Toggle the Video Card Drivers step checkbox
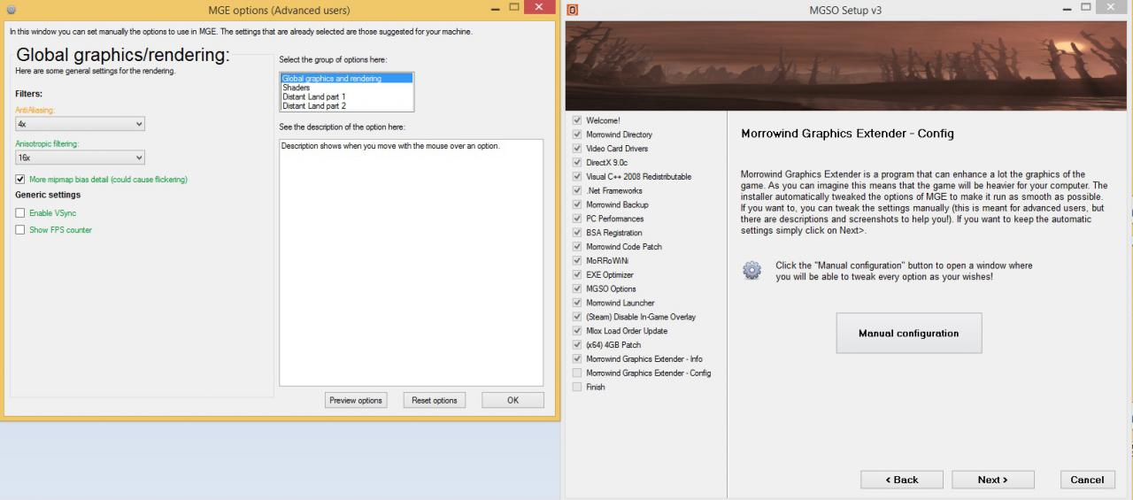Image resolution: width=1133 pixels, height=500 pixels. point(577,149)
